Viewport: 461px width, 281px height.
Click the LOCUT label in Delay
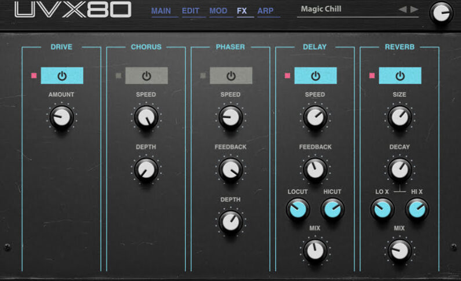pyautogui.click(x=297, y=192)
